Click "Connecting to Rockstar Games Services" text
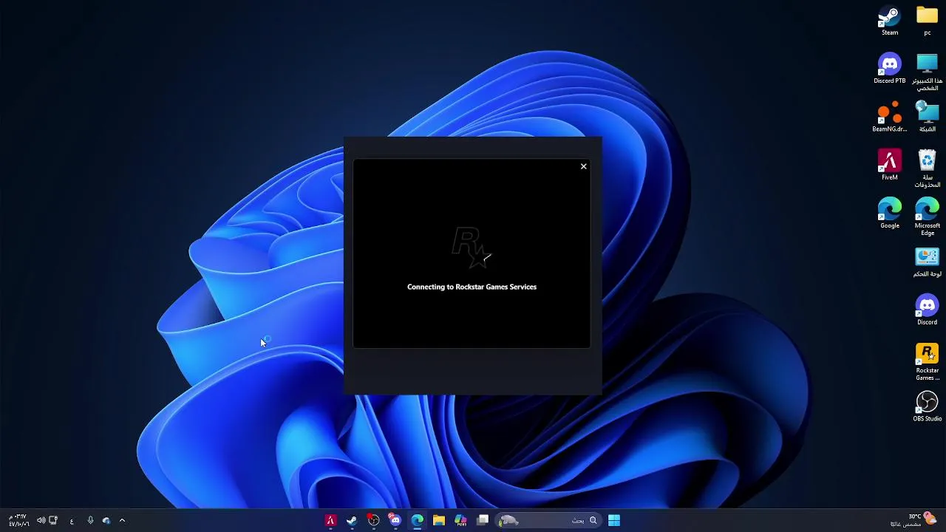The image size is (946, 532). tap(472, 287)
